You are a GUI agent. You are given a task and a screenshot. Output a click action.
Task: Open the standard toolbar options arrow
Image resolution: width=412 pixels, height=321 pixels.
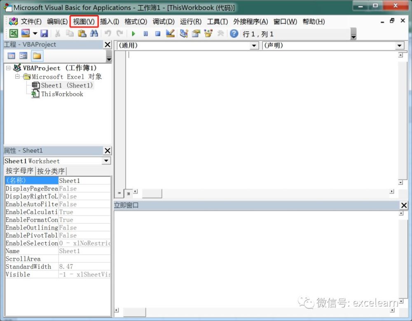click(x=353, y=34)
